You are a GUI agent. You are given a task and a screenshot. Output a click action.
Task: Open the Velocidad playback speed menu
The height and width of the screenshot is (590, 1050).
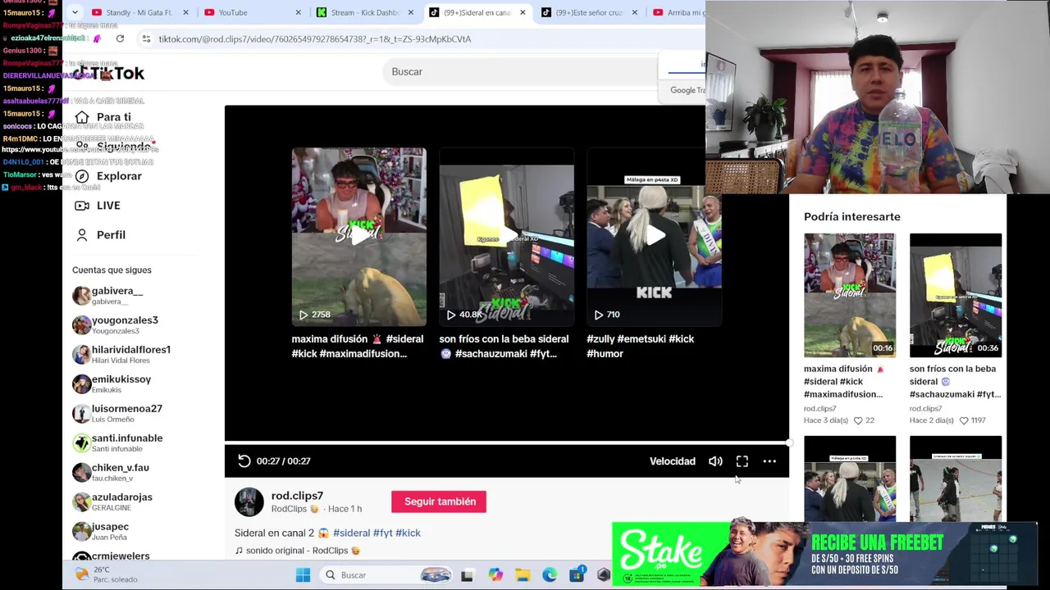click(672, 461)
